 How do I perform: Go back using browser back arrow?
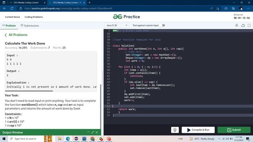(4, 8)
